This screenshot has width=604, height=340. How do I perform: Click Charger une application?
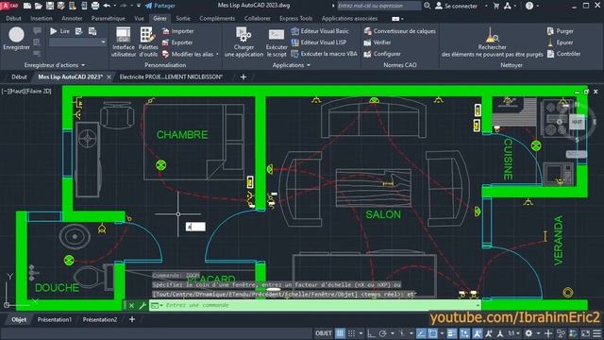pyautogui.click(x=243, y=42)
